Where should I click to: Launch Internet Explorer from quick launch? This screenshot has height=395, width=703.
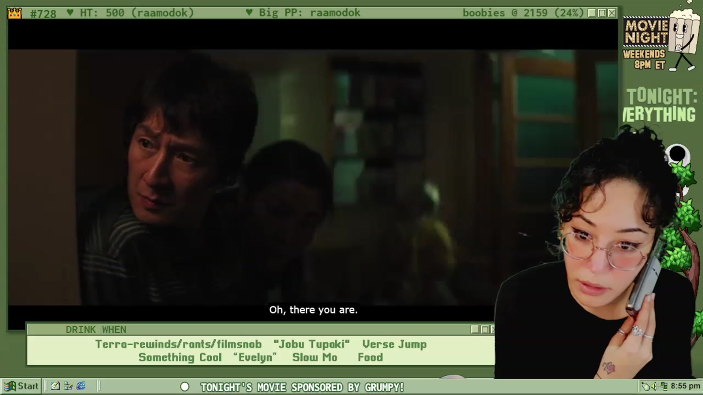tap(81, 386)
